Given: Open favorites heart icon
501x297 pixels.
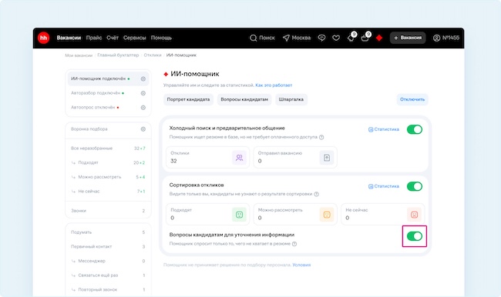Looking at the screenshot, I should pyautogui.click(x=336, y=38).
